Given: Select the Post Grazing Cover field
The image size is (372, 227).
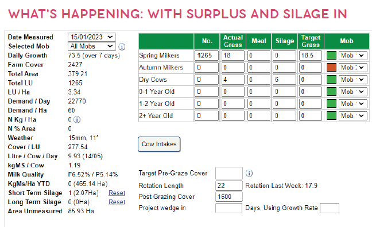Looking at the screenshot, I should (229, 197).
